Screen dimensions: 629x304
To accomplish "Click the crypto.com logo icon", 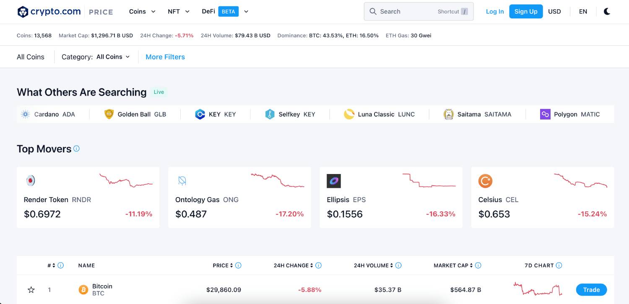I will [23, 12].
